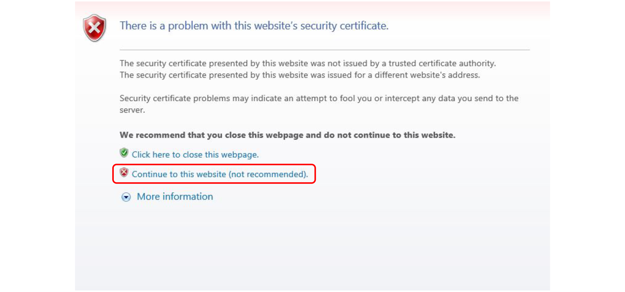Click the small red shield X icon

pos(124,172)
